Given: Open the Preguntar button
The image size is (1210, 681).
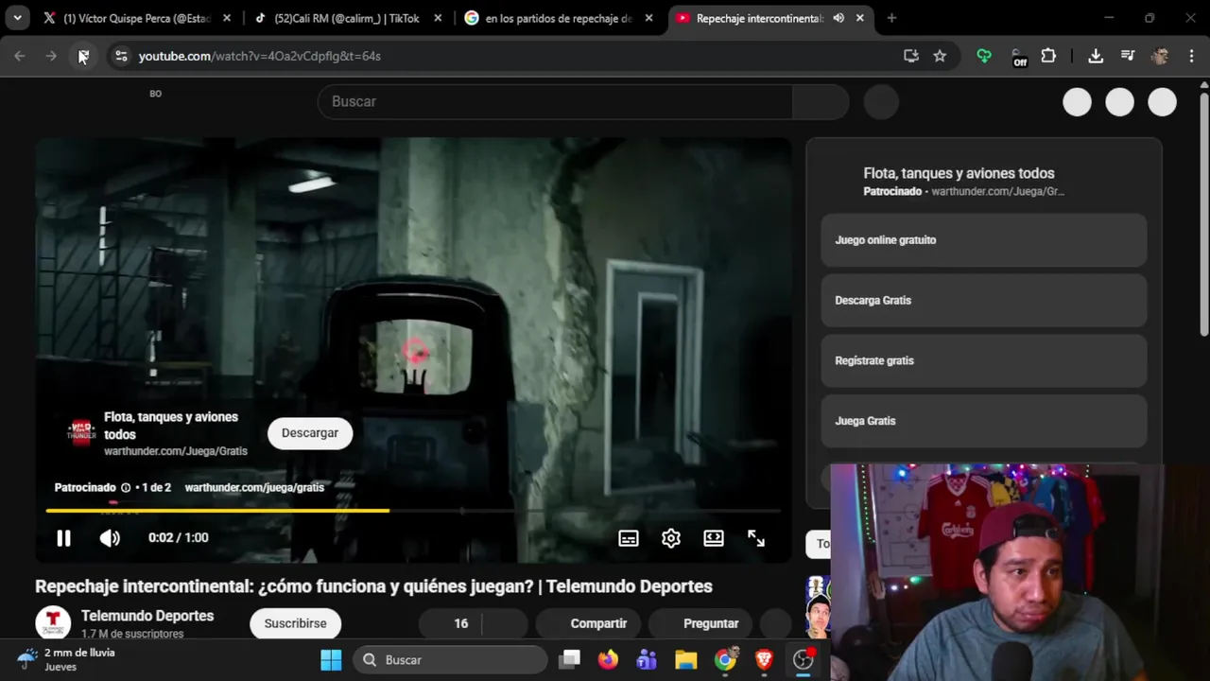Looking at the screenshot, I should pyautogui.click(x=700, y=623).
